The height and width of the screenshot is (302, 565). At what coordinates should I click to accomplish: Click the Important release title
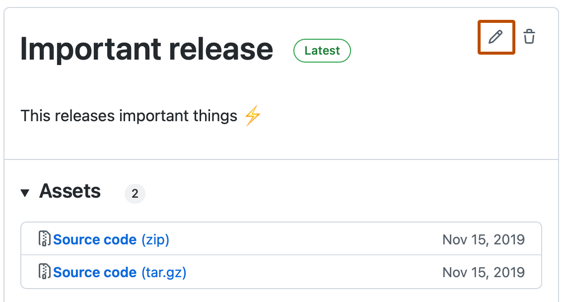coord(146,48)
